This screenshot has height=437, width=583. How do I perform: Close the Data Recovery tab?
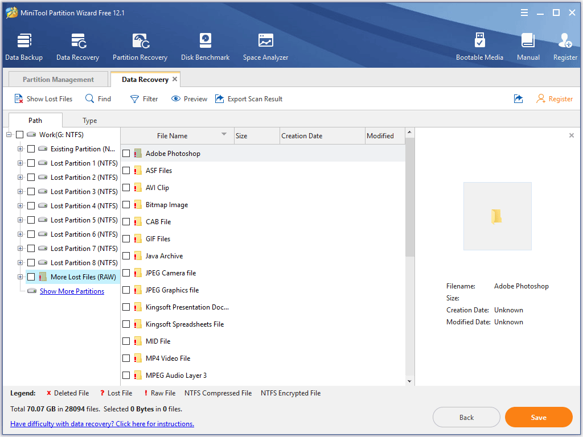175,79
